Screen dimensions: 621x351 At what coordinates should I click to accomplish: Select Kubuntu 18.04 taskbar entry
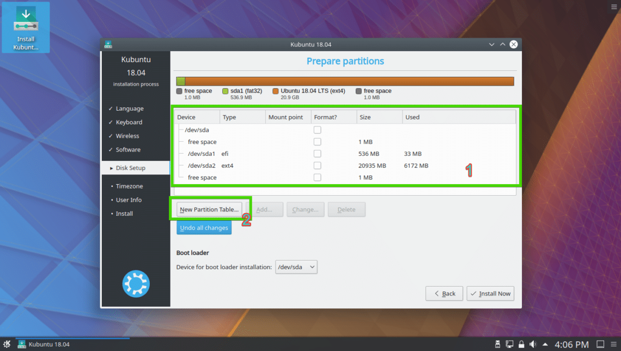(72, 344)
